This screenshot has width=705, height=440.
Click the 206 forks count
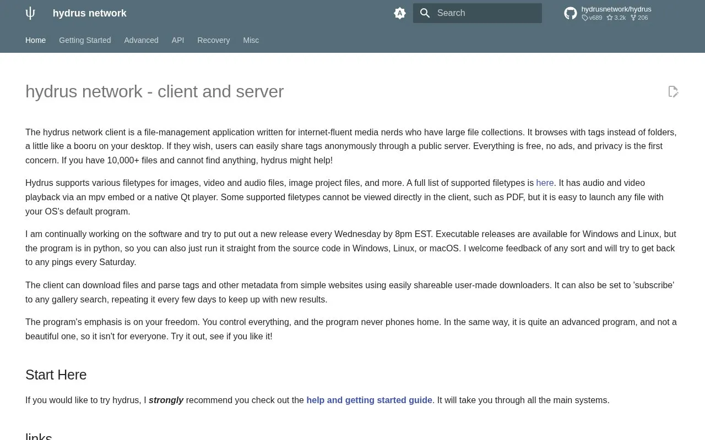click(639, 18)
